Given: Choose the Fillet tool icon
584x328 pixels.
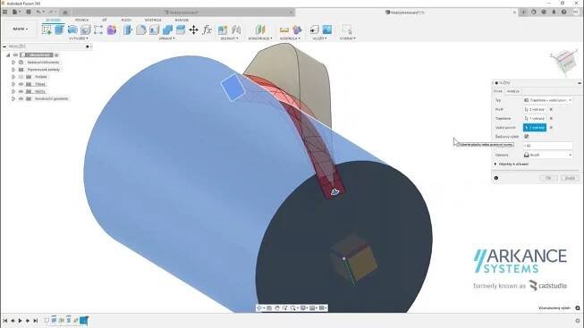Looking at the screenshot, I should pos(140,29).
